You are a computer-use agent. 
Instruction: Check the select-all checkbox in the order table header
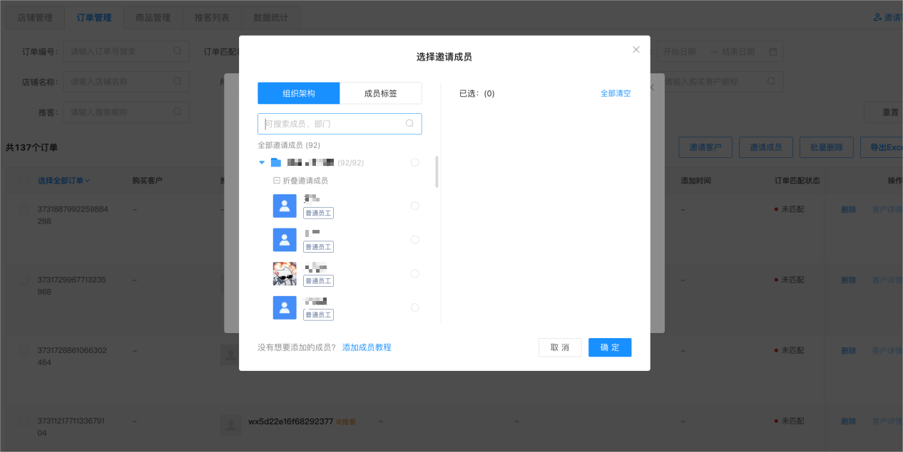click(x=24, y=180)
